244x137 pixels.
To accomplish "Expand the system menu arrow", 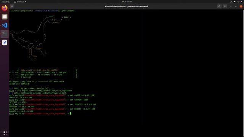I will click(241, 2).
